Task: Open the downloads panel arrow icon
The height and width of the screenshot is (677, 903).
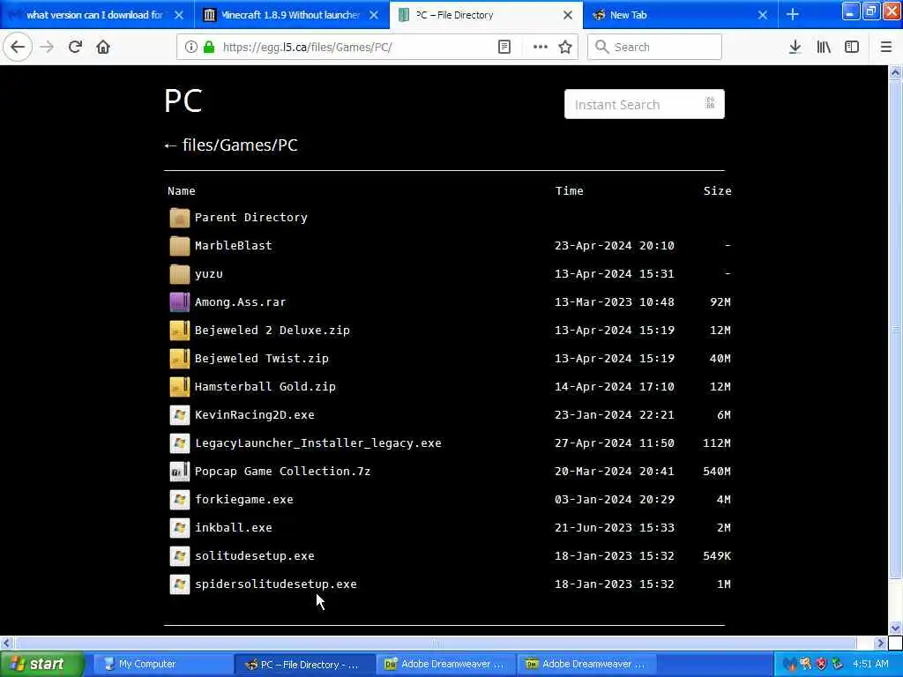Action: pos(795,48)
